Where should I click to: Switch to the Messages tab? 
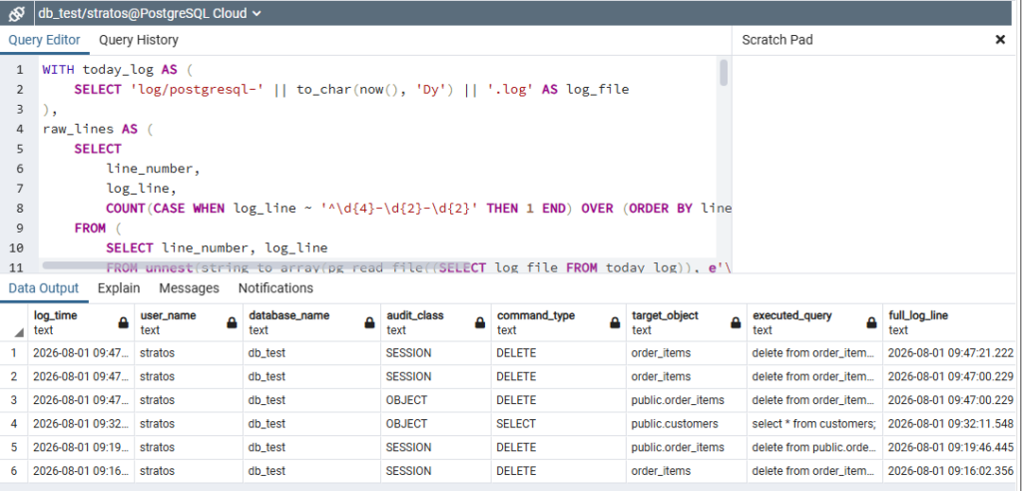(189, 288)
